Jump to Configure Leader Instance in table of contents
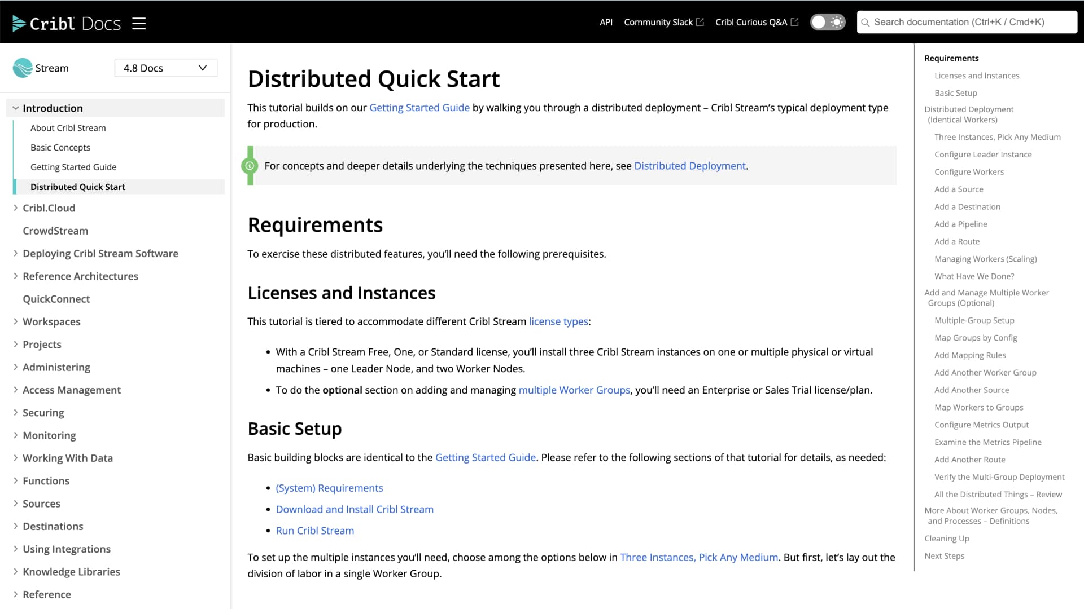1084x609 pixels. tap(982, 154)
